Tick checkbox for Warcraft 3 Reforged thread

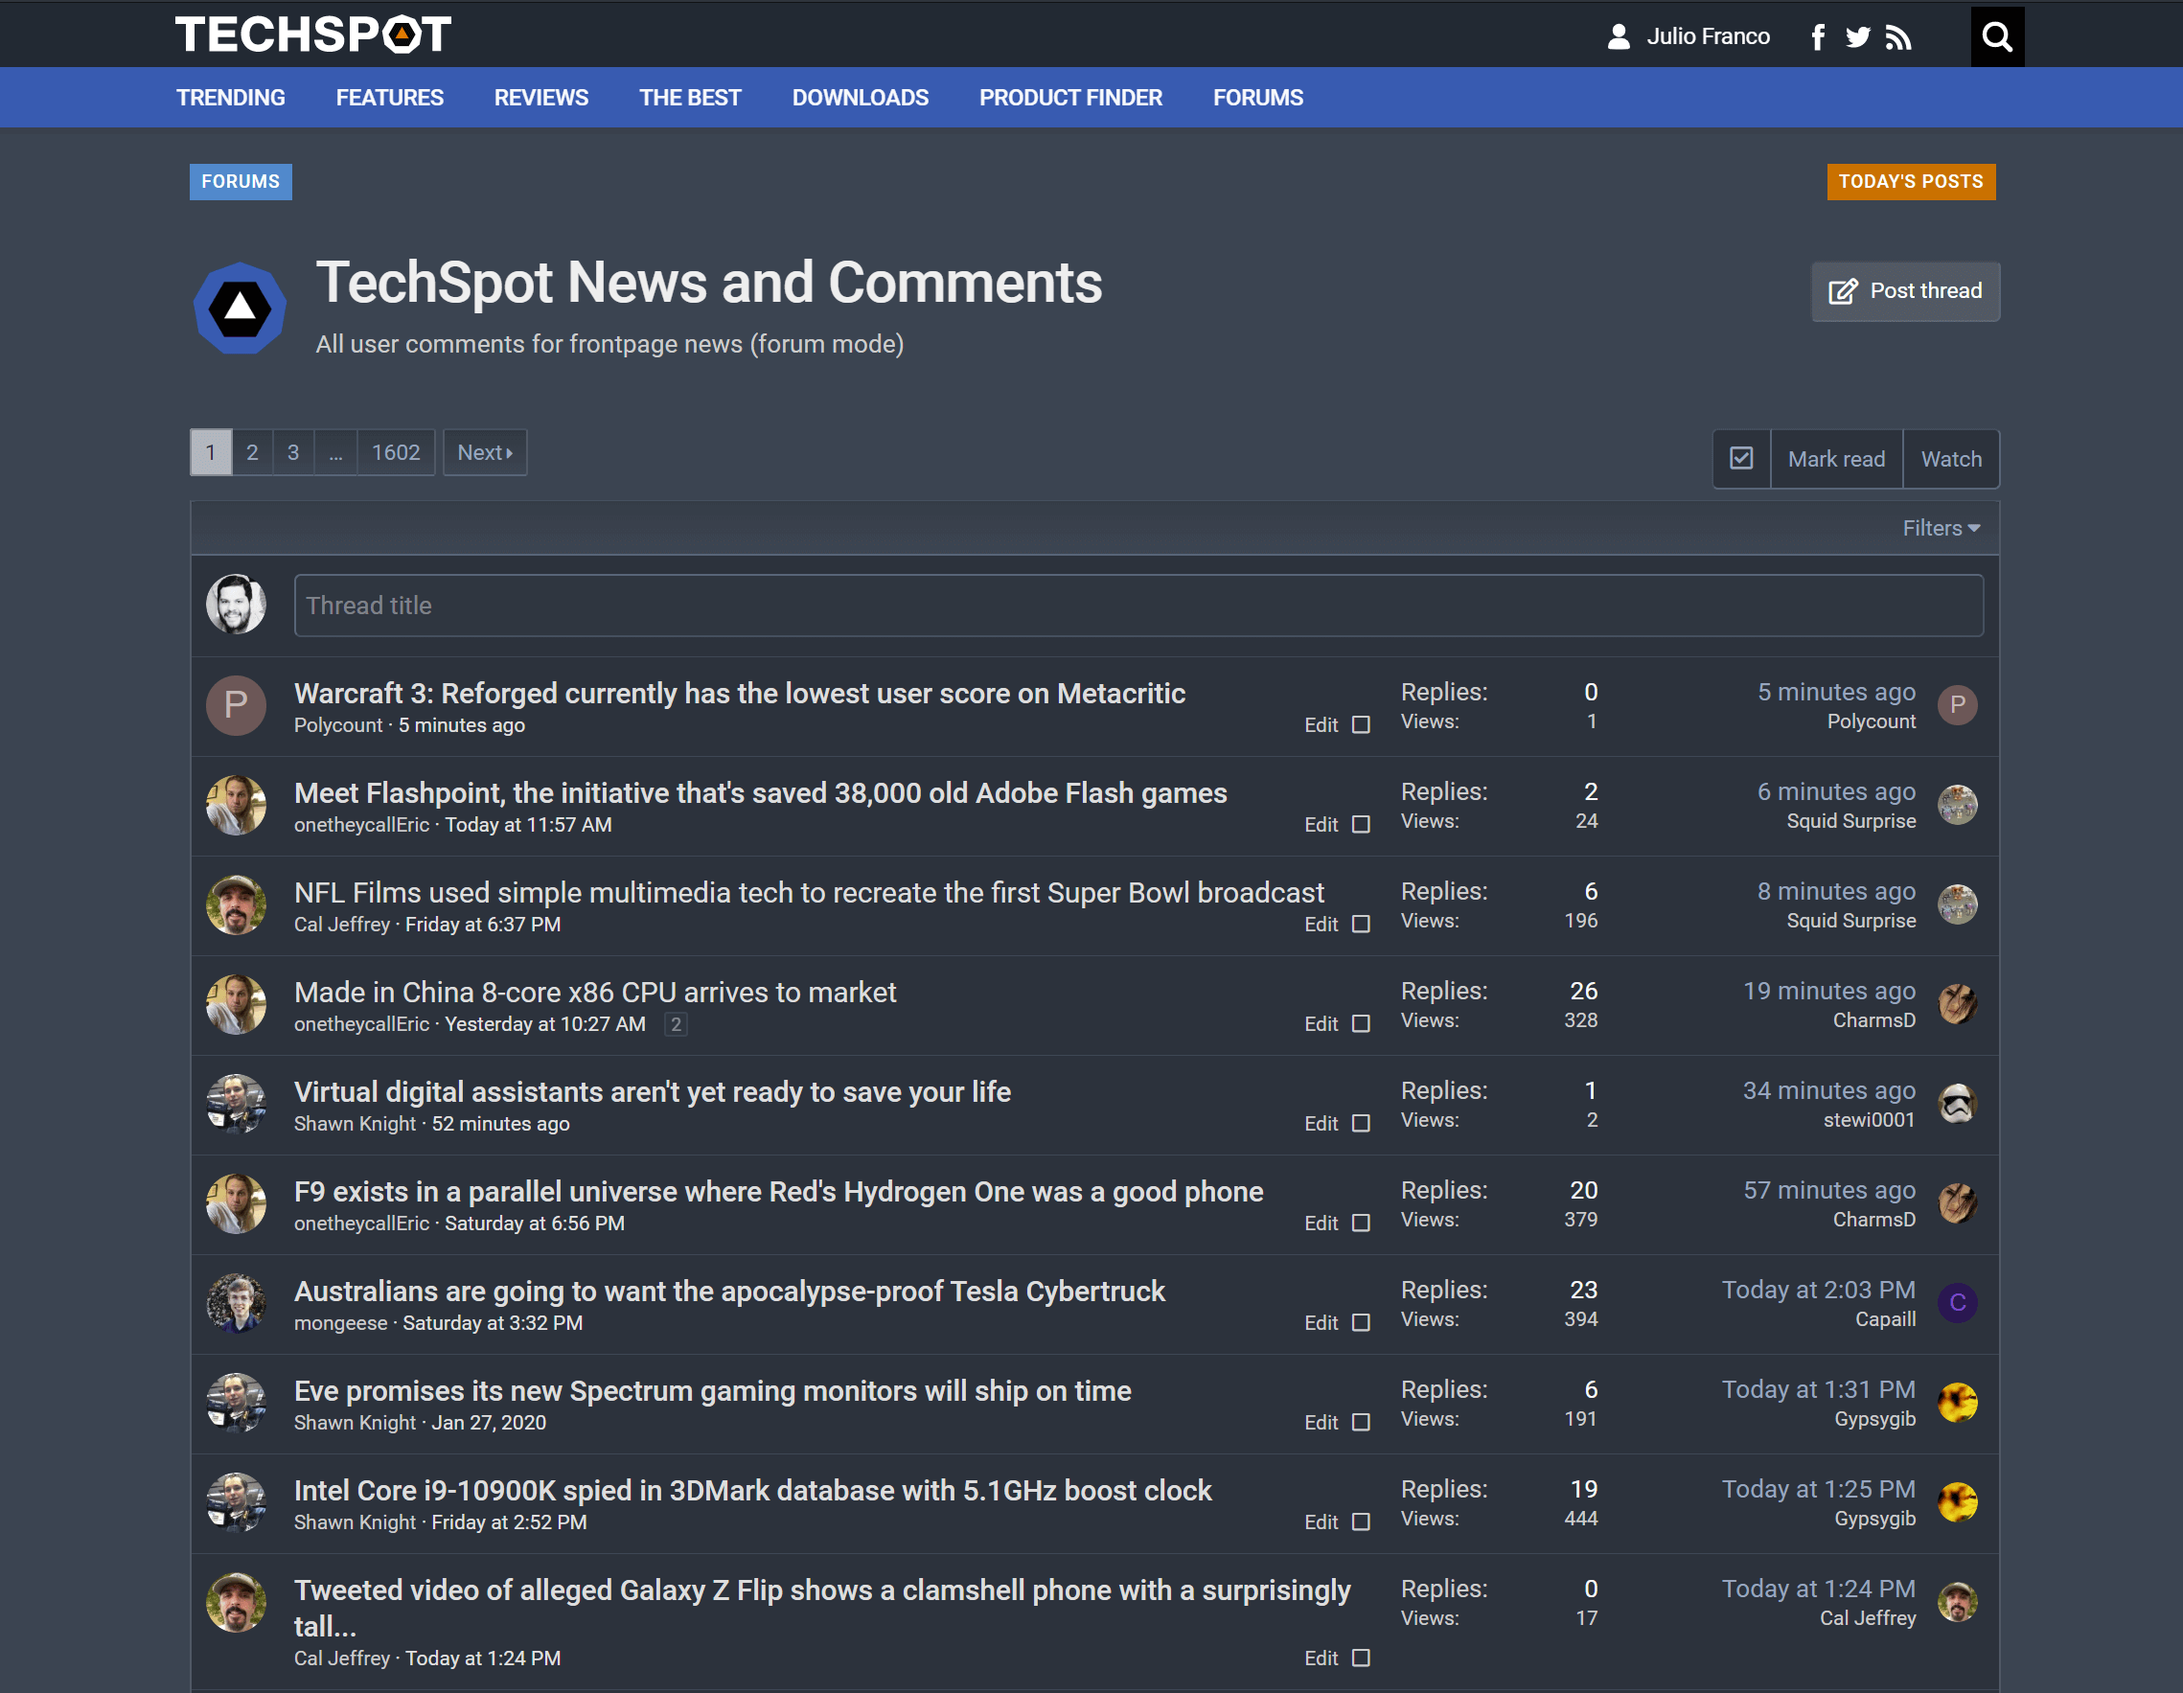[1361, 724]
